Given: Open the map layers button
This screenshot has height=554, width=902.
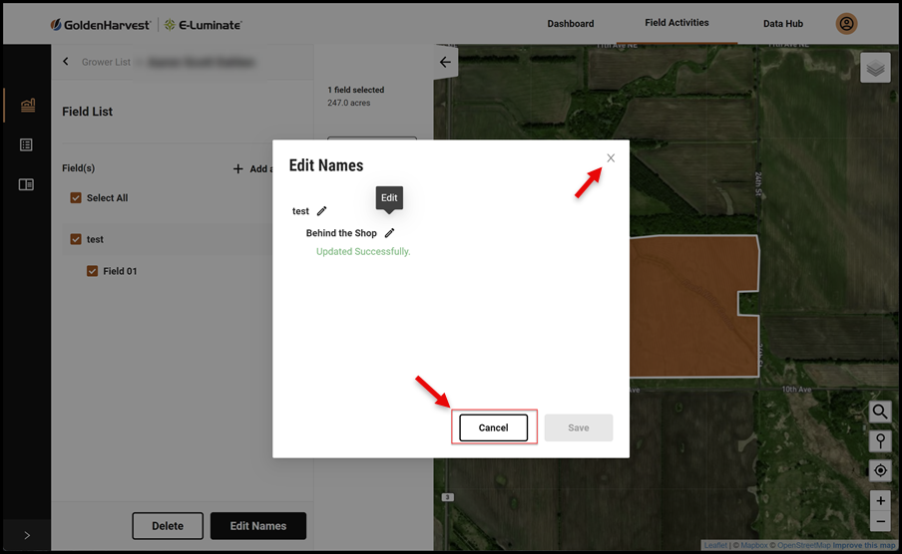Looking at the screenshot, I should [x=875, y=68].
